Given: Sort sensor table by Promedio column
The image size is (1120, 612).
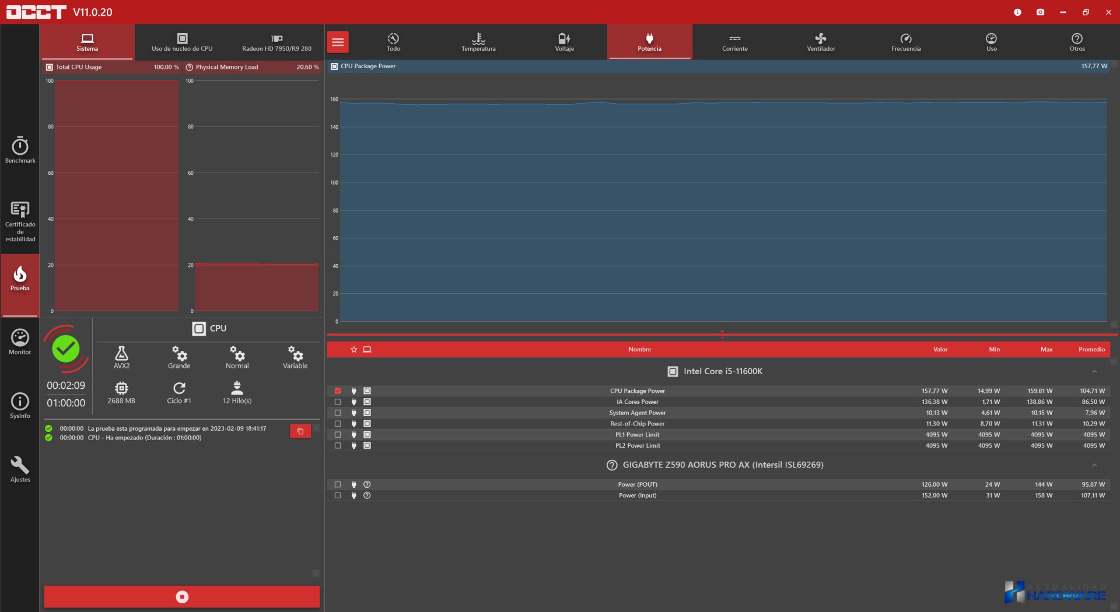Looking at the screenshot, I should (1091, 350).
